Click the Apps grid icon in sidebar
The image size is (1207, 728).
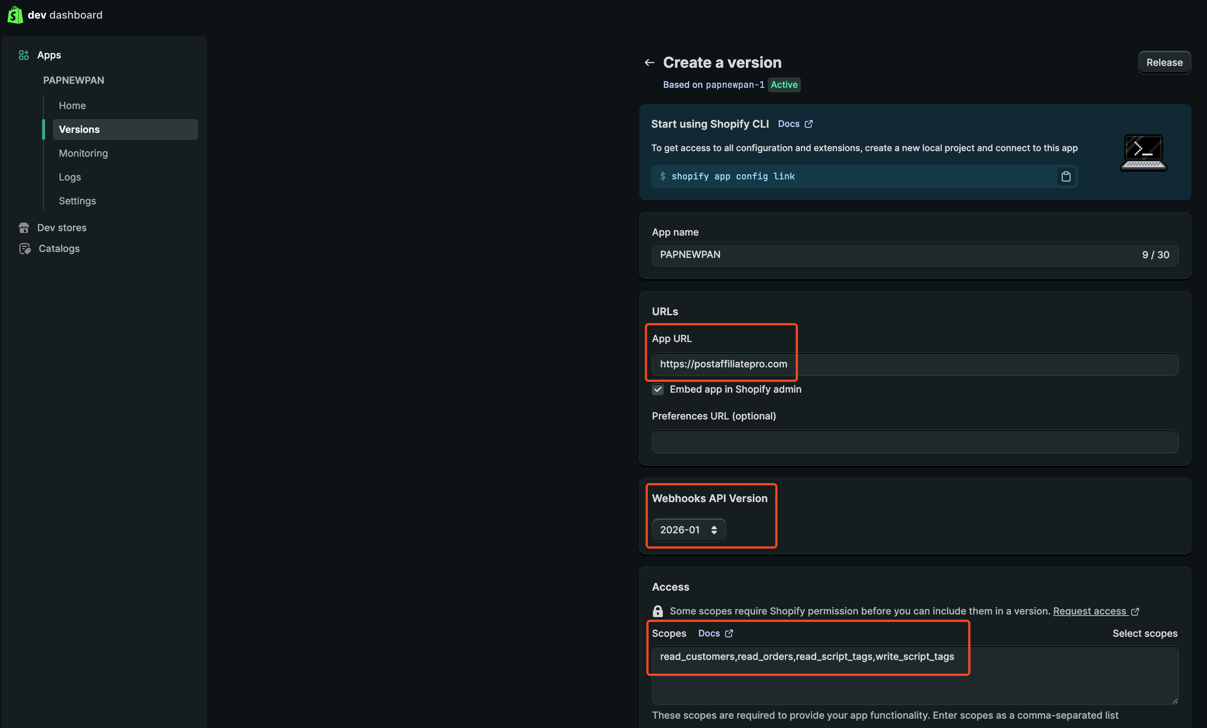point(23,55)
